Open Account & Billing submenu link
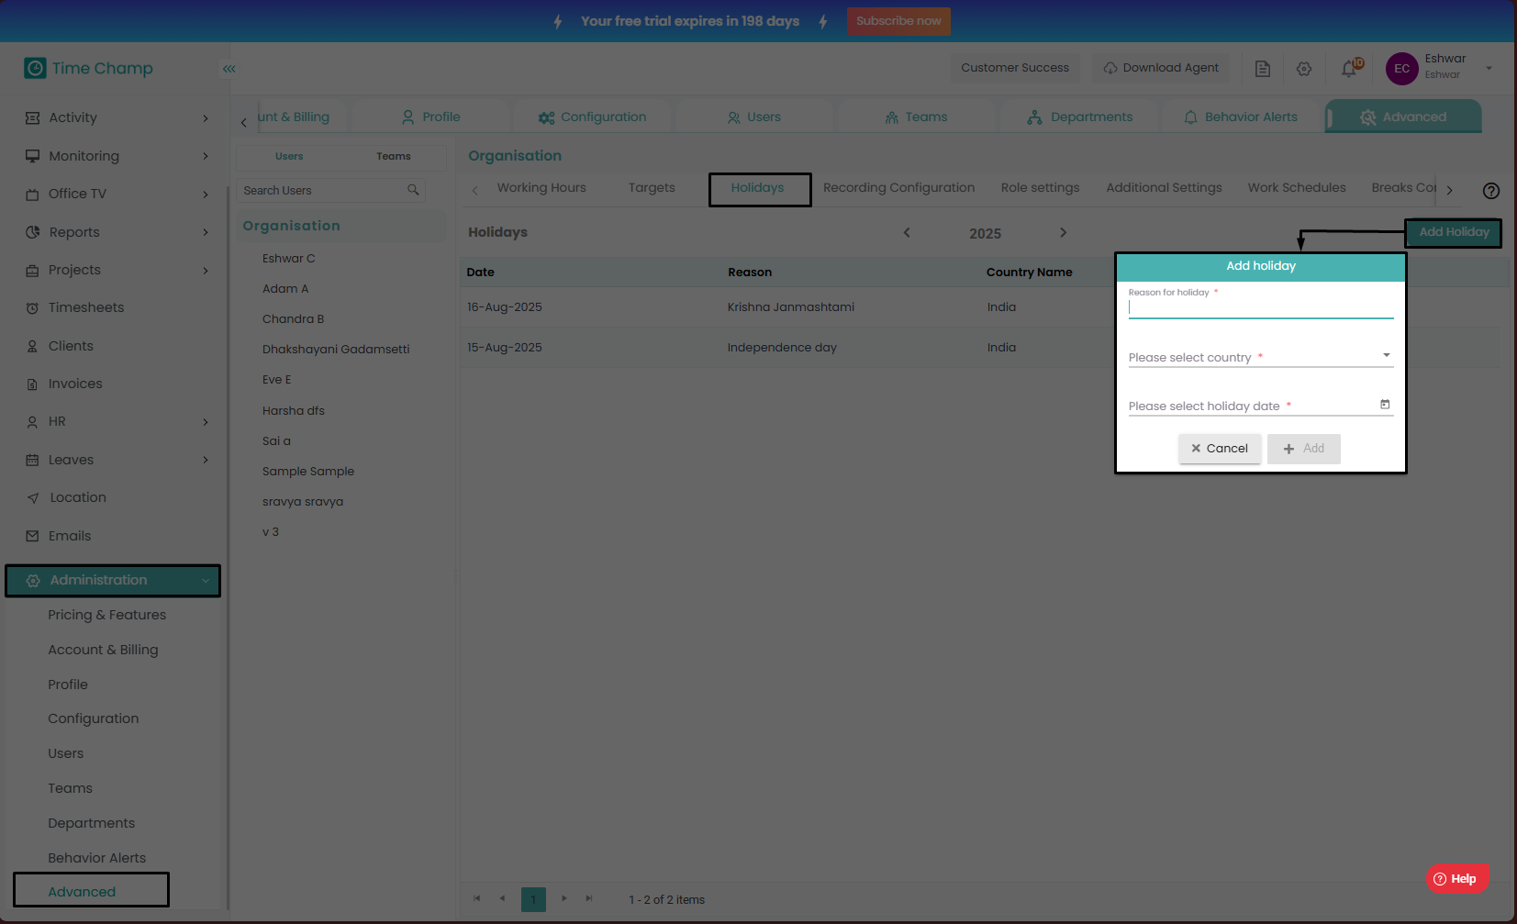The height and width of the screenshot is (924, 1517). click(x=103, y=650)
